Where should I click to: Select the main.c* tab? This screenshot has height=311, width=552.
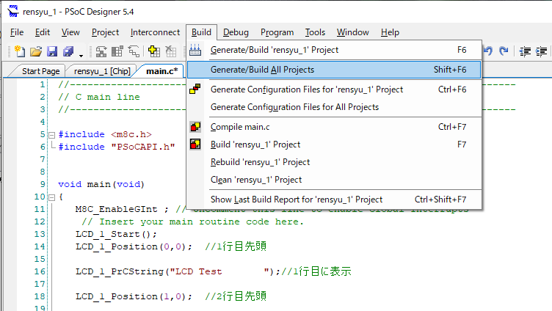click(161, 71)
